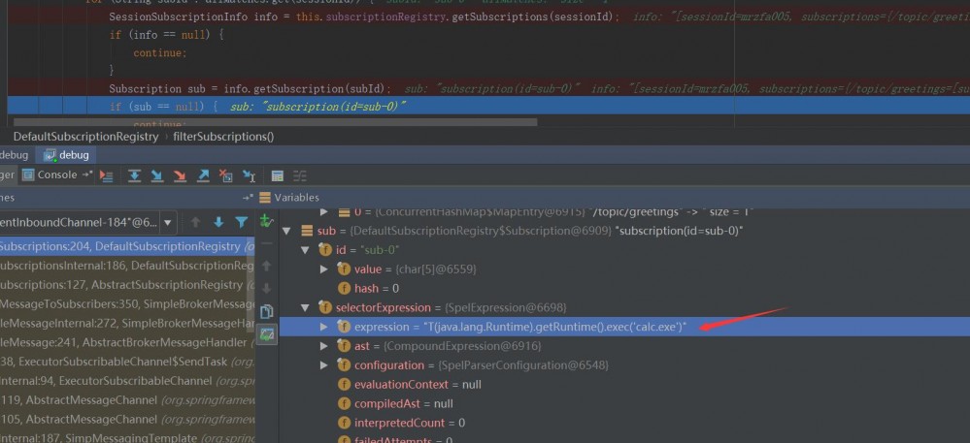Select frame Message:241, AbstractBrokerMessageHandler
Viewport: 970px width, 443px height.
(127, 342)
